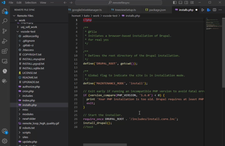Click the vscode-test breadcrumb segment

click(110, 16)
